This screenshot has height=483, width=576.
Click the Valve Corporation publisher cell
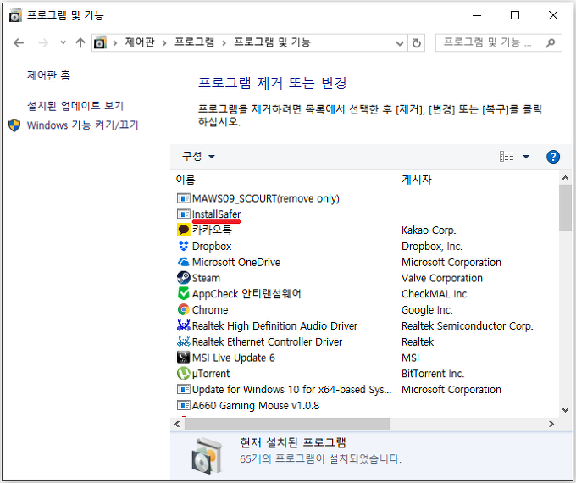pyautogui.click(x=442, y=278)
